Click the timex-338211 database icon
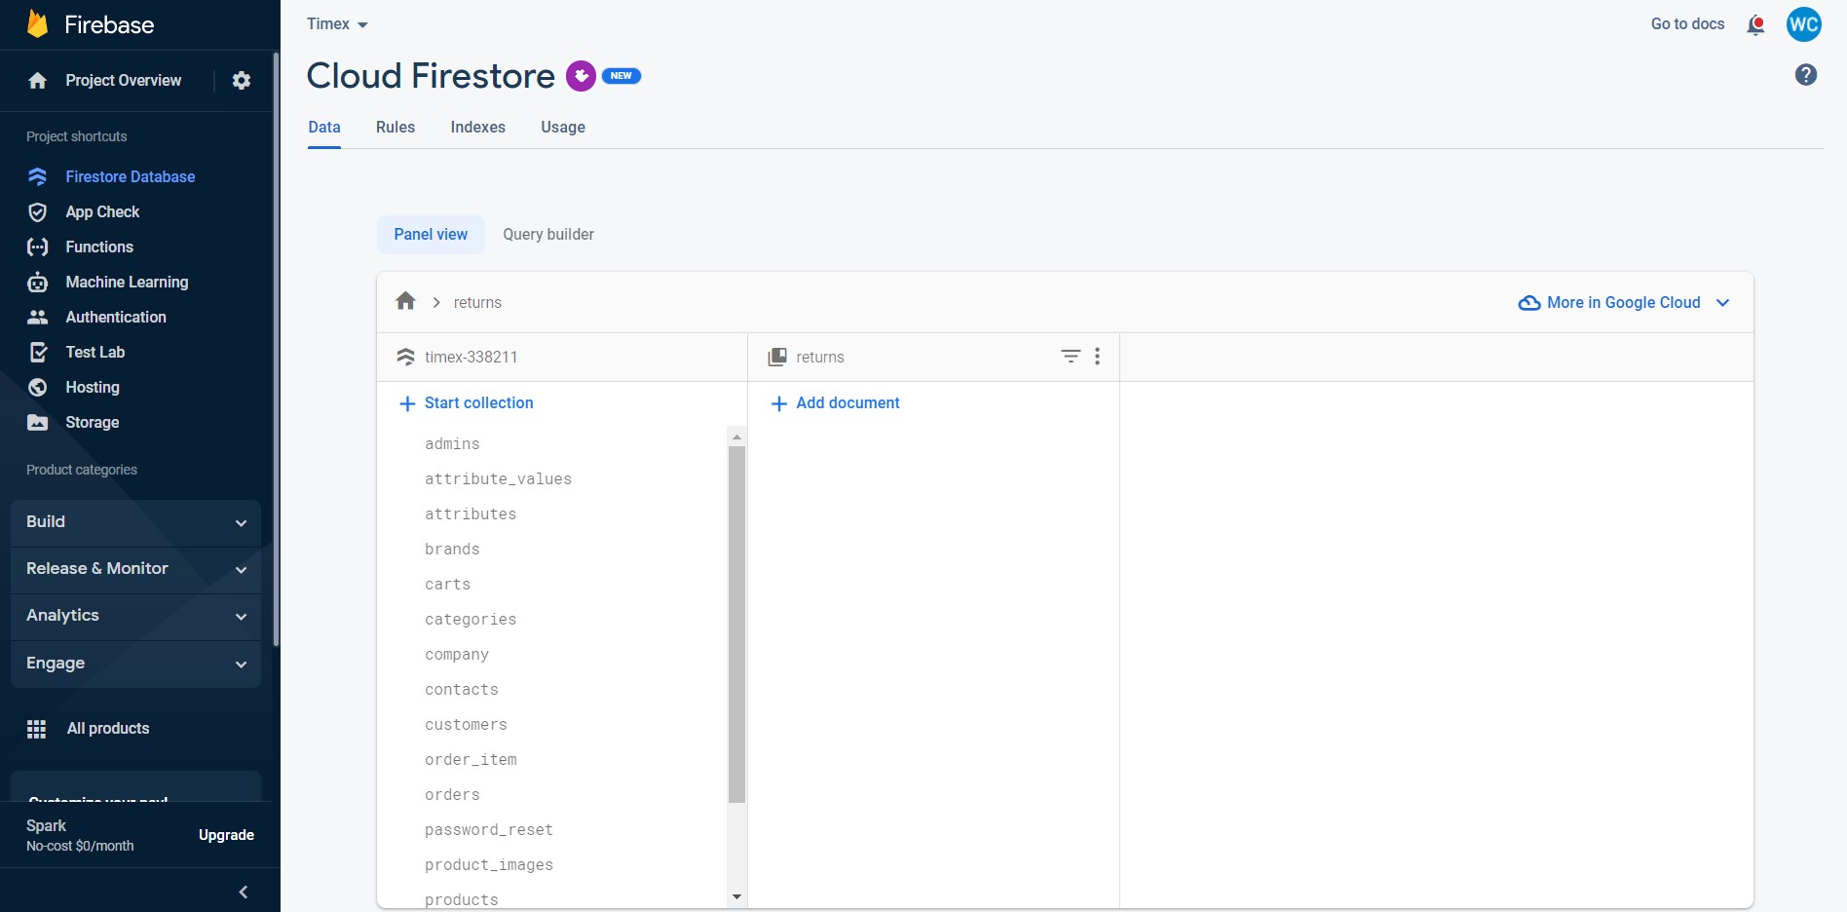The height and width of the screenshot is (912, 1847). pyautogui.click(x=406, y=357)
